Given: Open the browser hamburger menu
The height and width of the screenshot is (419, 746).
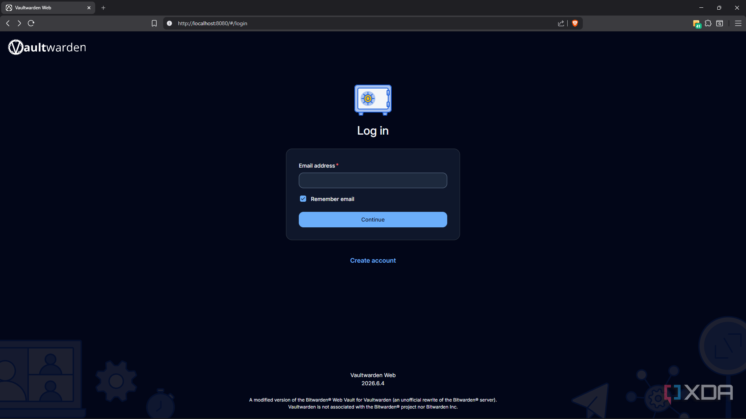Looking at the screenshot, I should point(738,23).
